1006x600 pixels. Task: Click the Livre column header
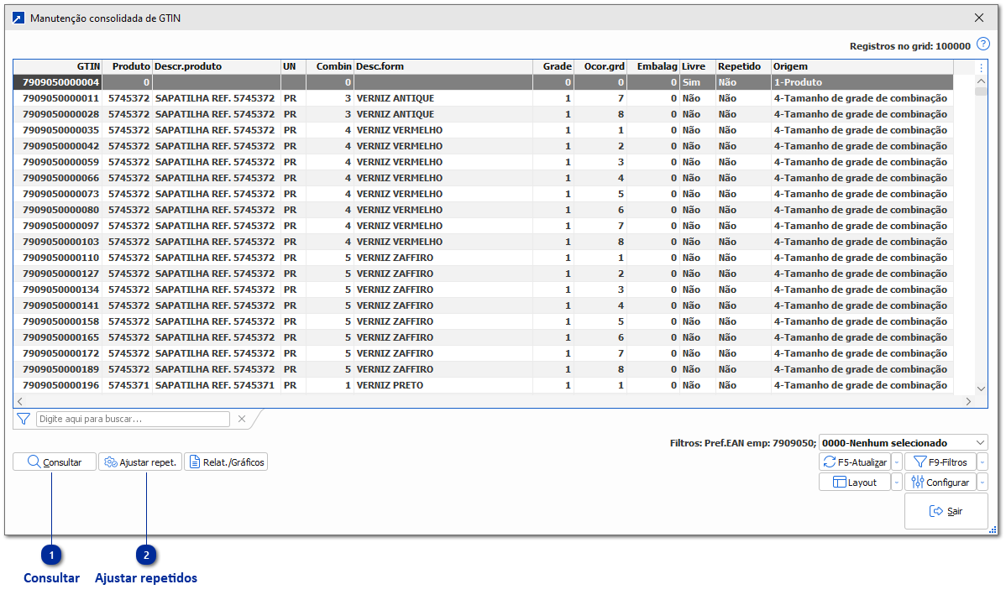[x=698, y=66]
